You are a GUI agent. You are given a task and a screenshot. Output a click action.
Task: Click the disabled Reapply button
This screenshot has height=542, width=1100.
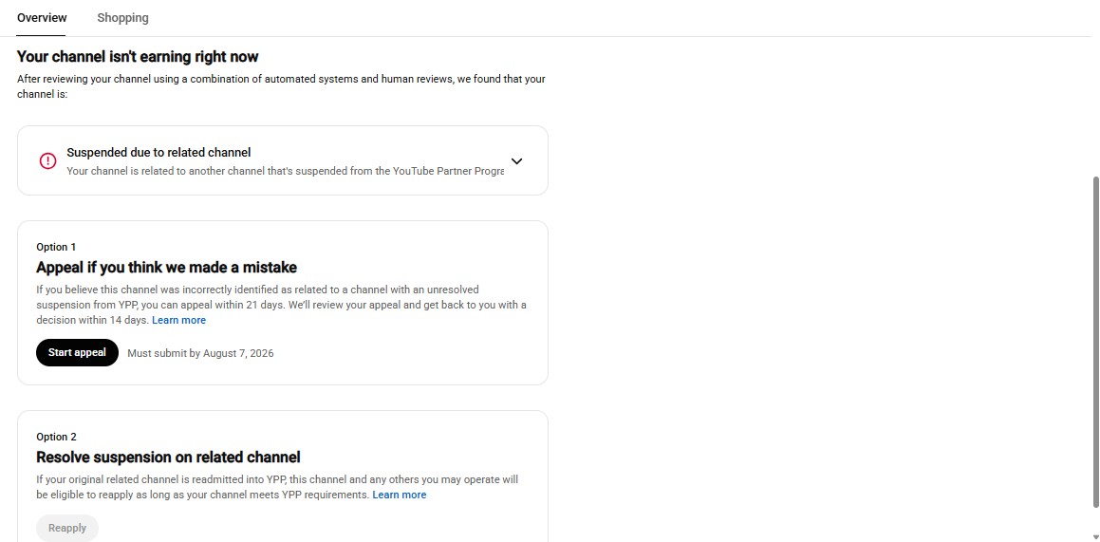click(67, 528)
